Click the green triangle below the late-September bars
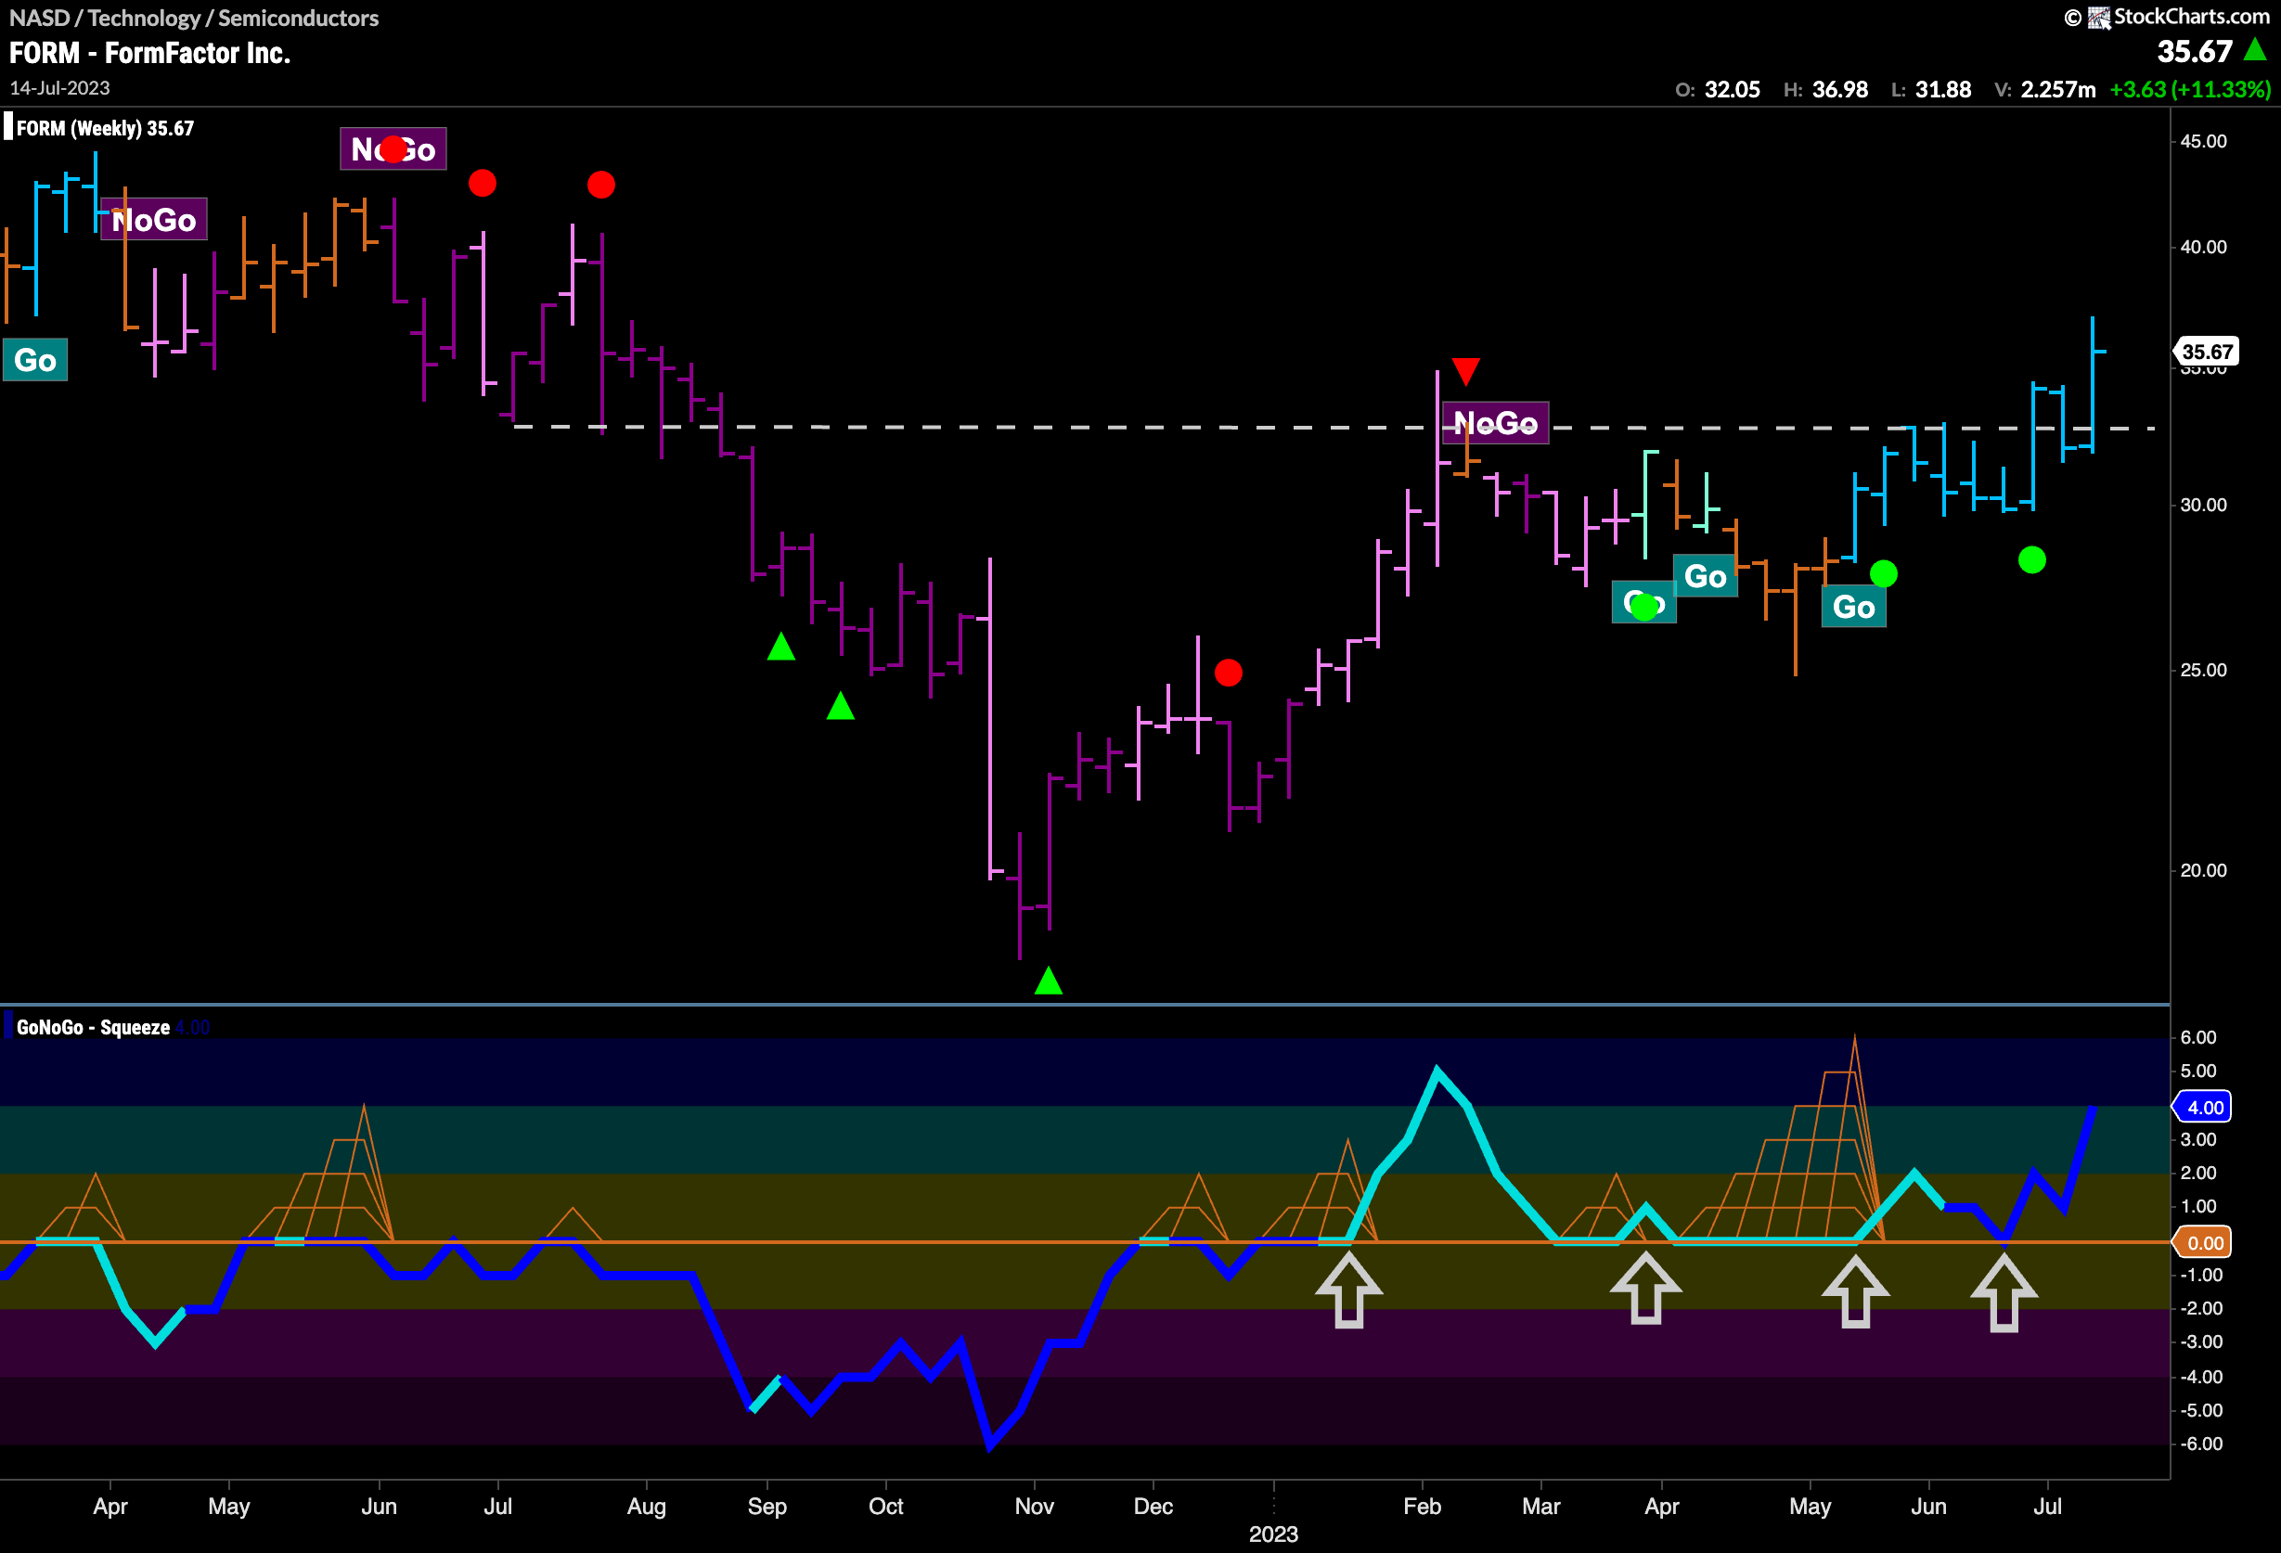This screenshot has width=2281, height=1553. tap(840, 705)
